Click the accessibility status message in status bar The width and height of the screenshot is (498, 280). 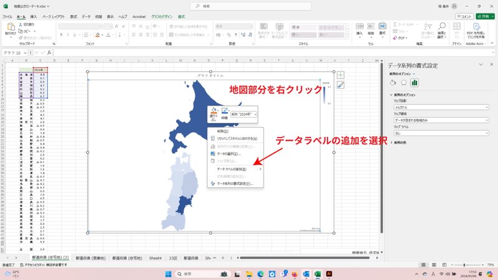click(44, 265)
